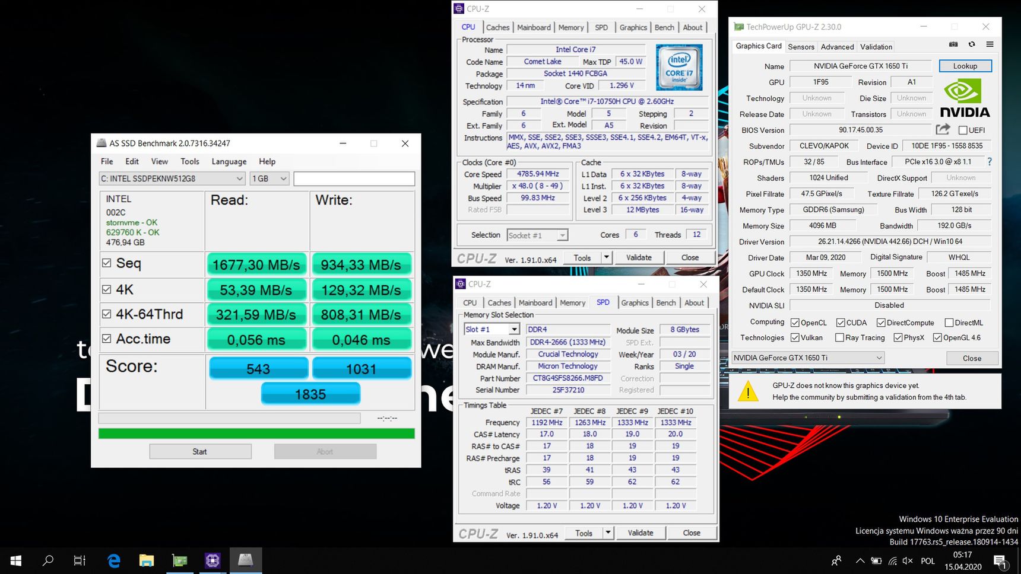Click POL language indicator in tray
The height and width of the screenshot is (574, 1021).
[928, 560]
